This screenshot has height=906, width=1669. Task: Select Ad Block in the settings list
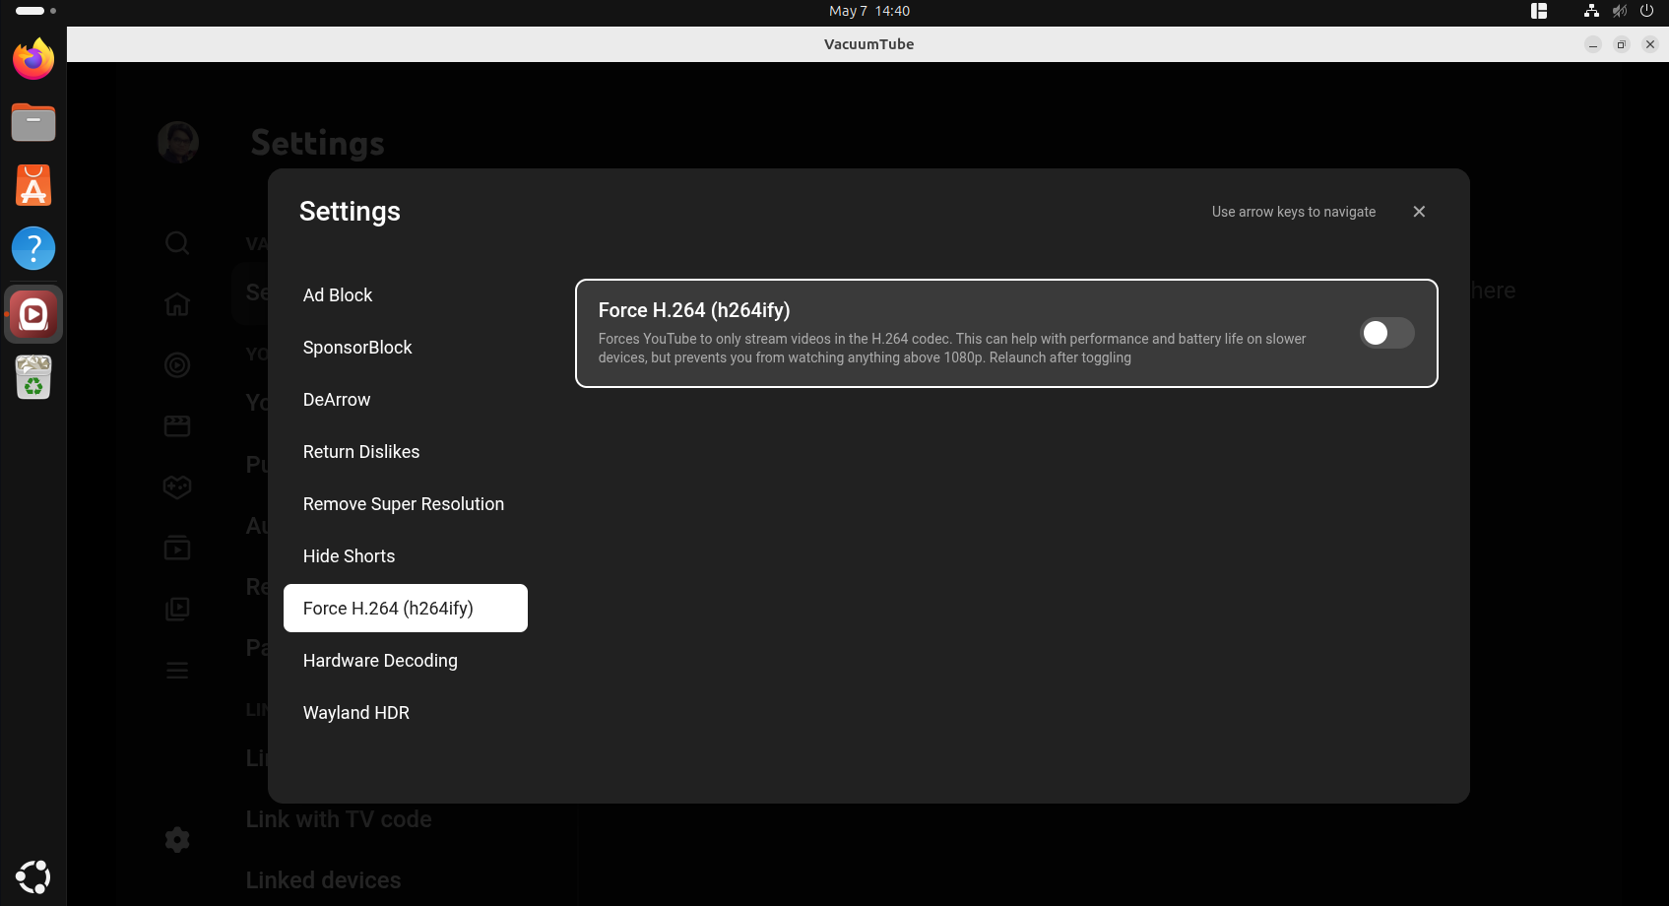406,295
